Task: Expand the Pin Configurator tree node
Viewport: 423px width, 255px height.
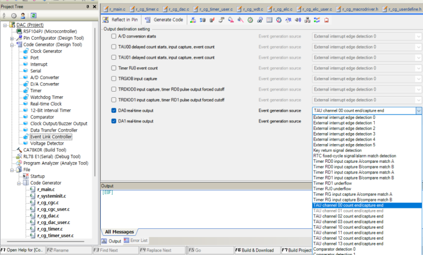Action: pyautogui.click(x=12, y=38)
